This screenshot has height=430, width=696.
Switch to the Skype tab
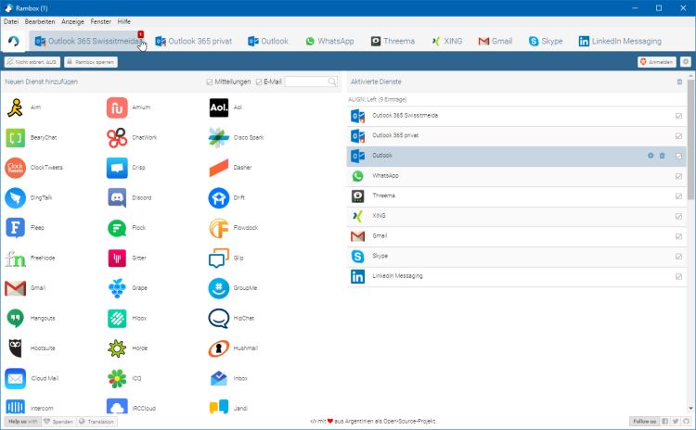(546, 41)
